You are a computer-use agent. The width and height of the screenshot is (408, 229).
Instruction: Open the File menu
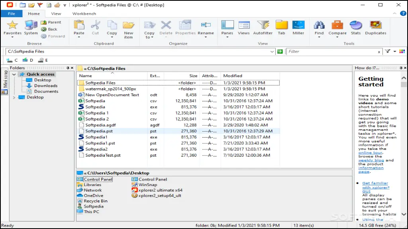click(x=12, y=14)
